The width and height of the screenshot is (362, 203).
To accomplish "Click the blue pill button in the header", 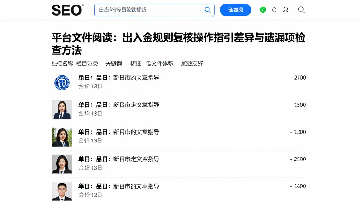I will [x=235, y=10].
